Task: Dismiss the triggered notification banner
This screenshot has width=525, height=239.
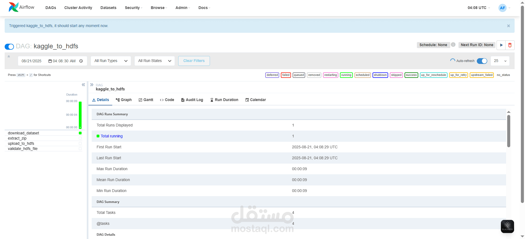Action: (508, 26)
